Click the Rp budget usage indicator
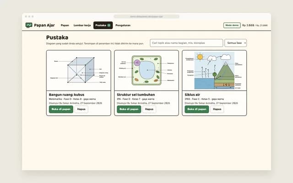The height and width of the screenshot is (183, 293). 255,25
